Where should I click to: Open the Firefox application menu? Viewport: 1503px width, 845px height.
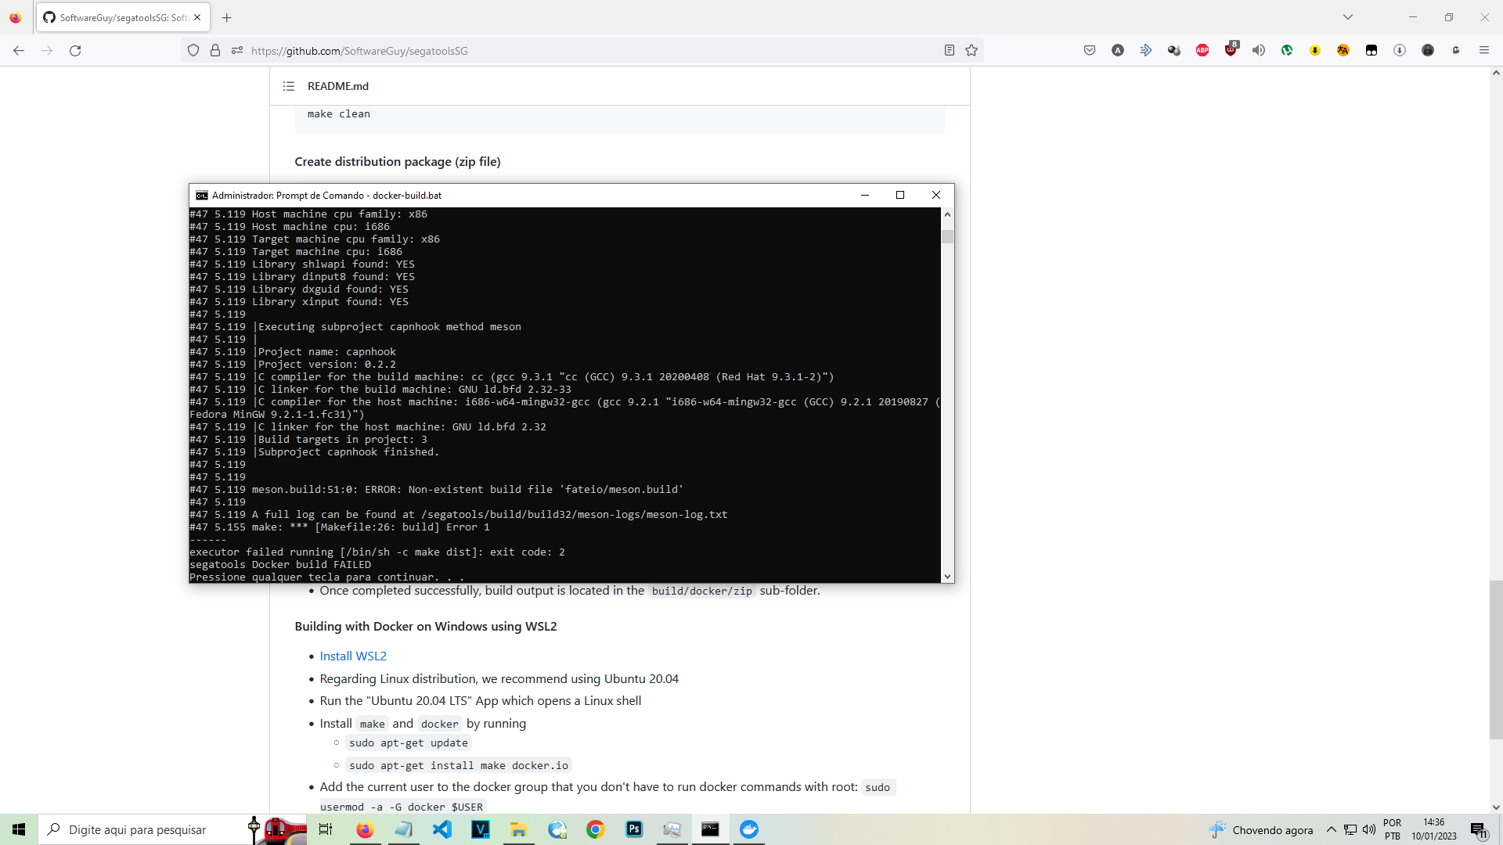click(x=1484, y=49)
